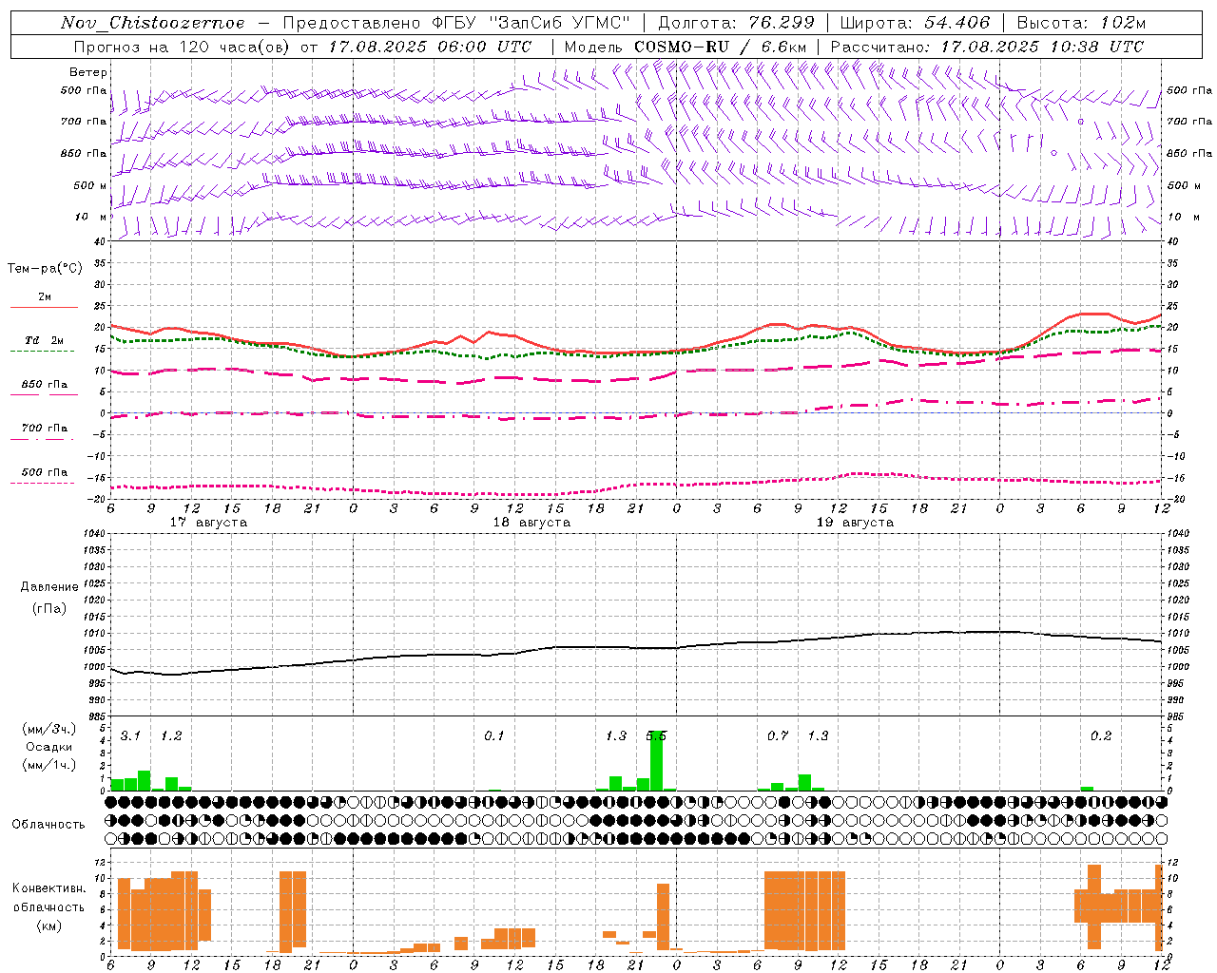
Task: Click the 'Широта: 54.406' latitude value
Action: click(x=915, y=23)
